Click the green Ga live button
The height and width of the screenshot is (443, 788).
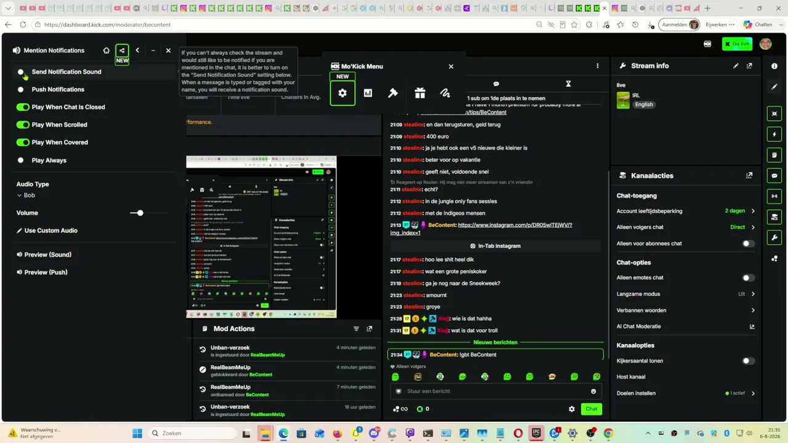coord(737,44)
